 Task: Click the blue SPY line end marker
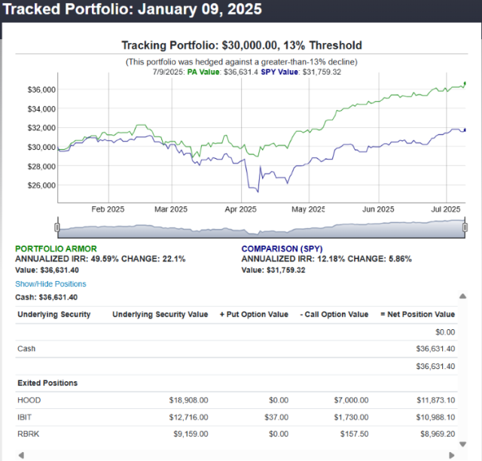pos(465,131)
